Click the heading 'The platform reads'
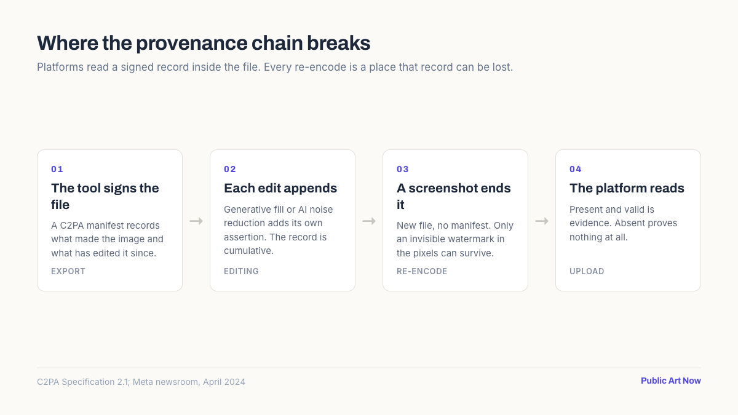The image size is (738, 415). [627, 188]
